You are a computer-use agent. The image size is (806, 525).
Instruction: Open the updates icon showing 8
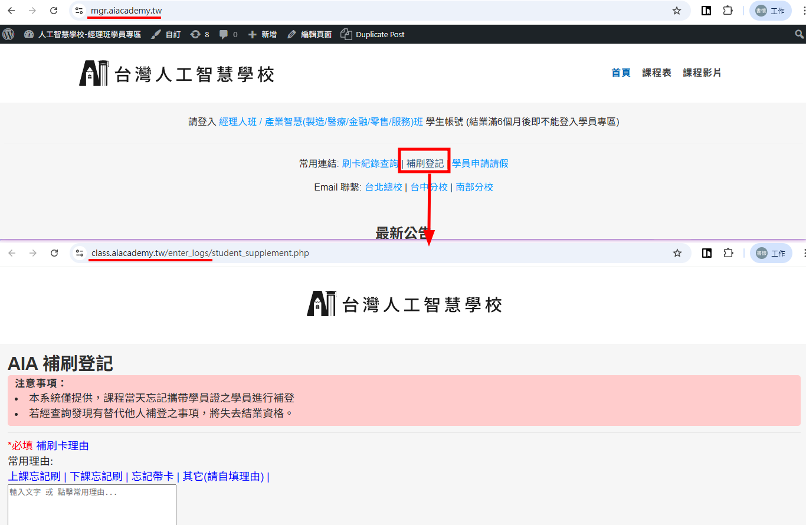[199, 34]
